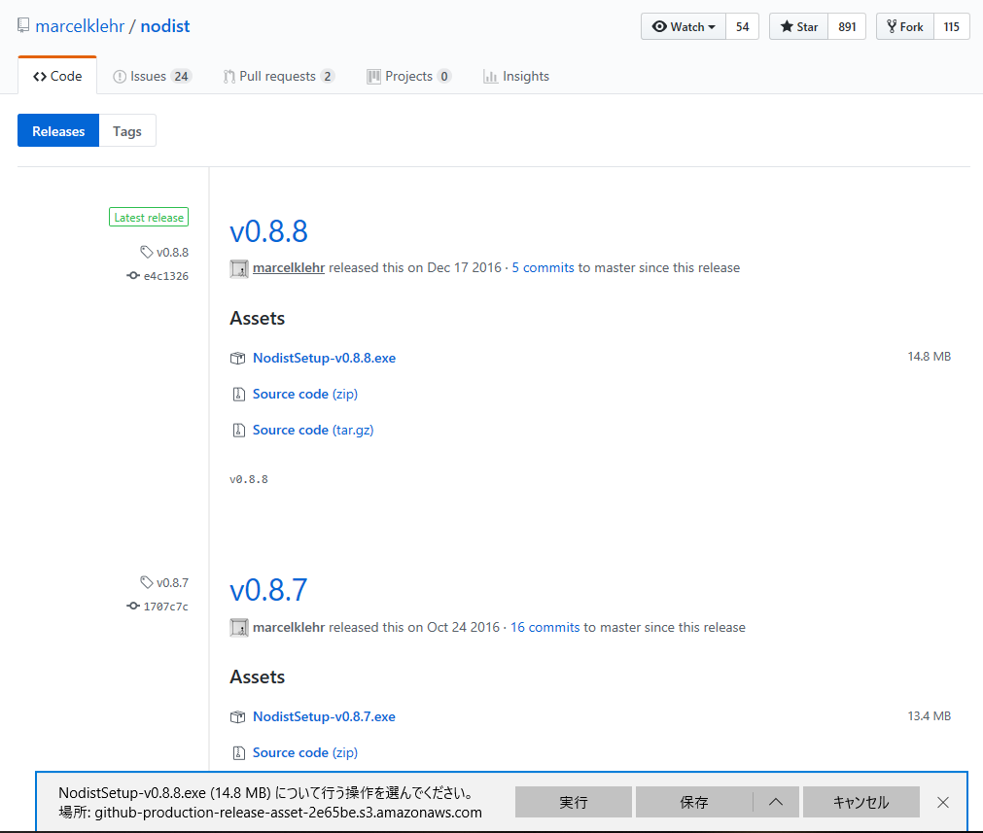Switch to the Tags view

pos(127,131)
